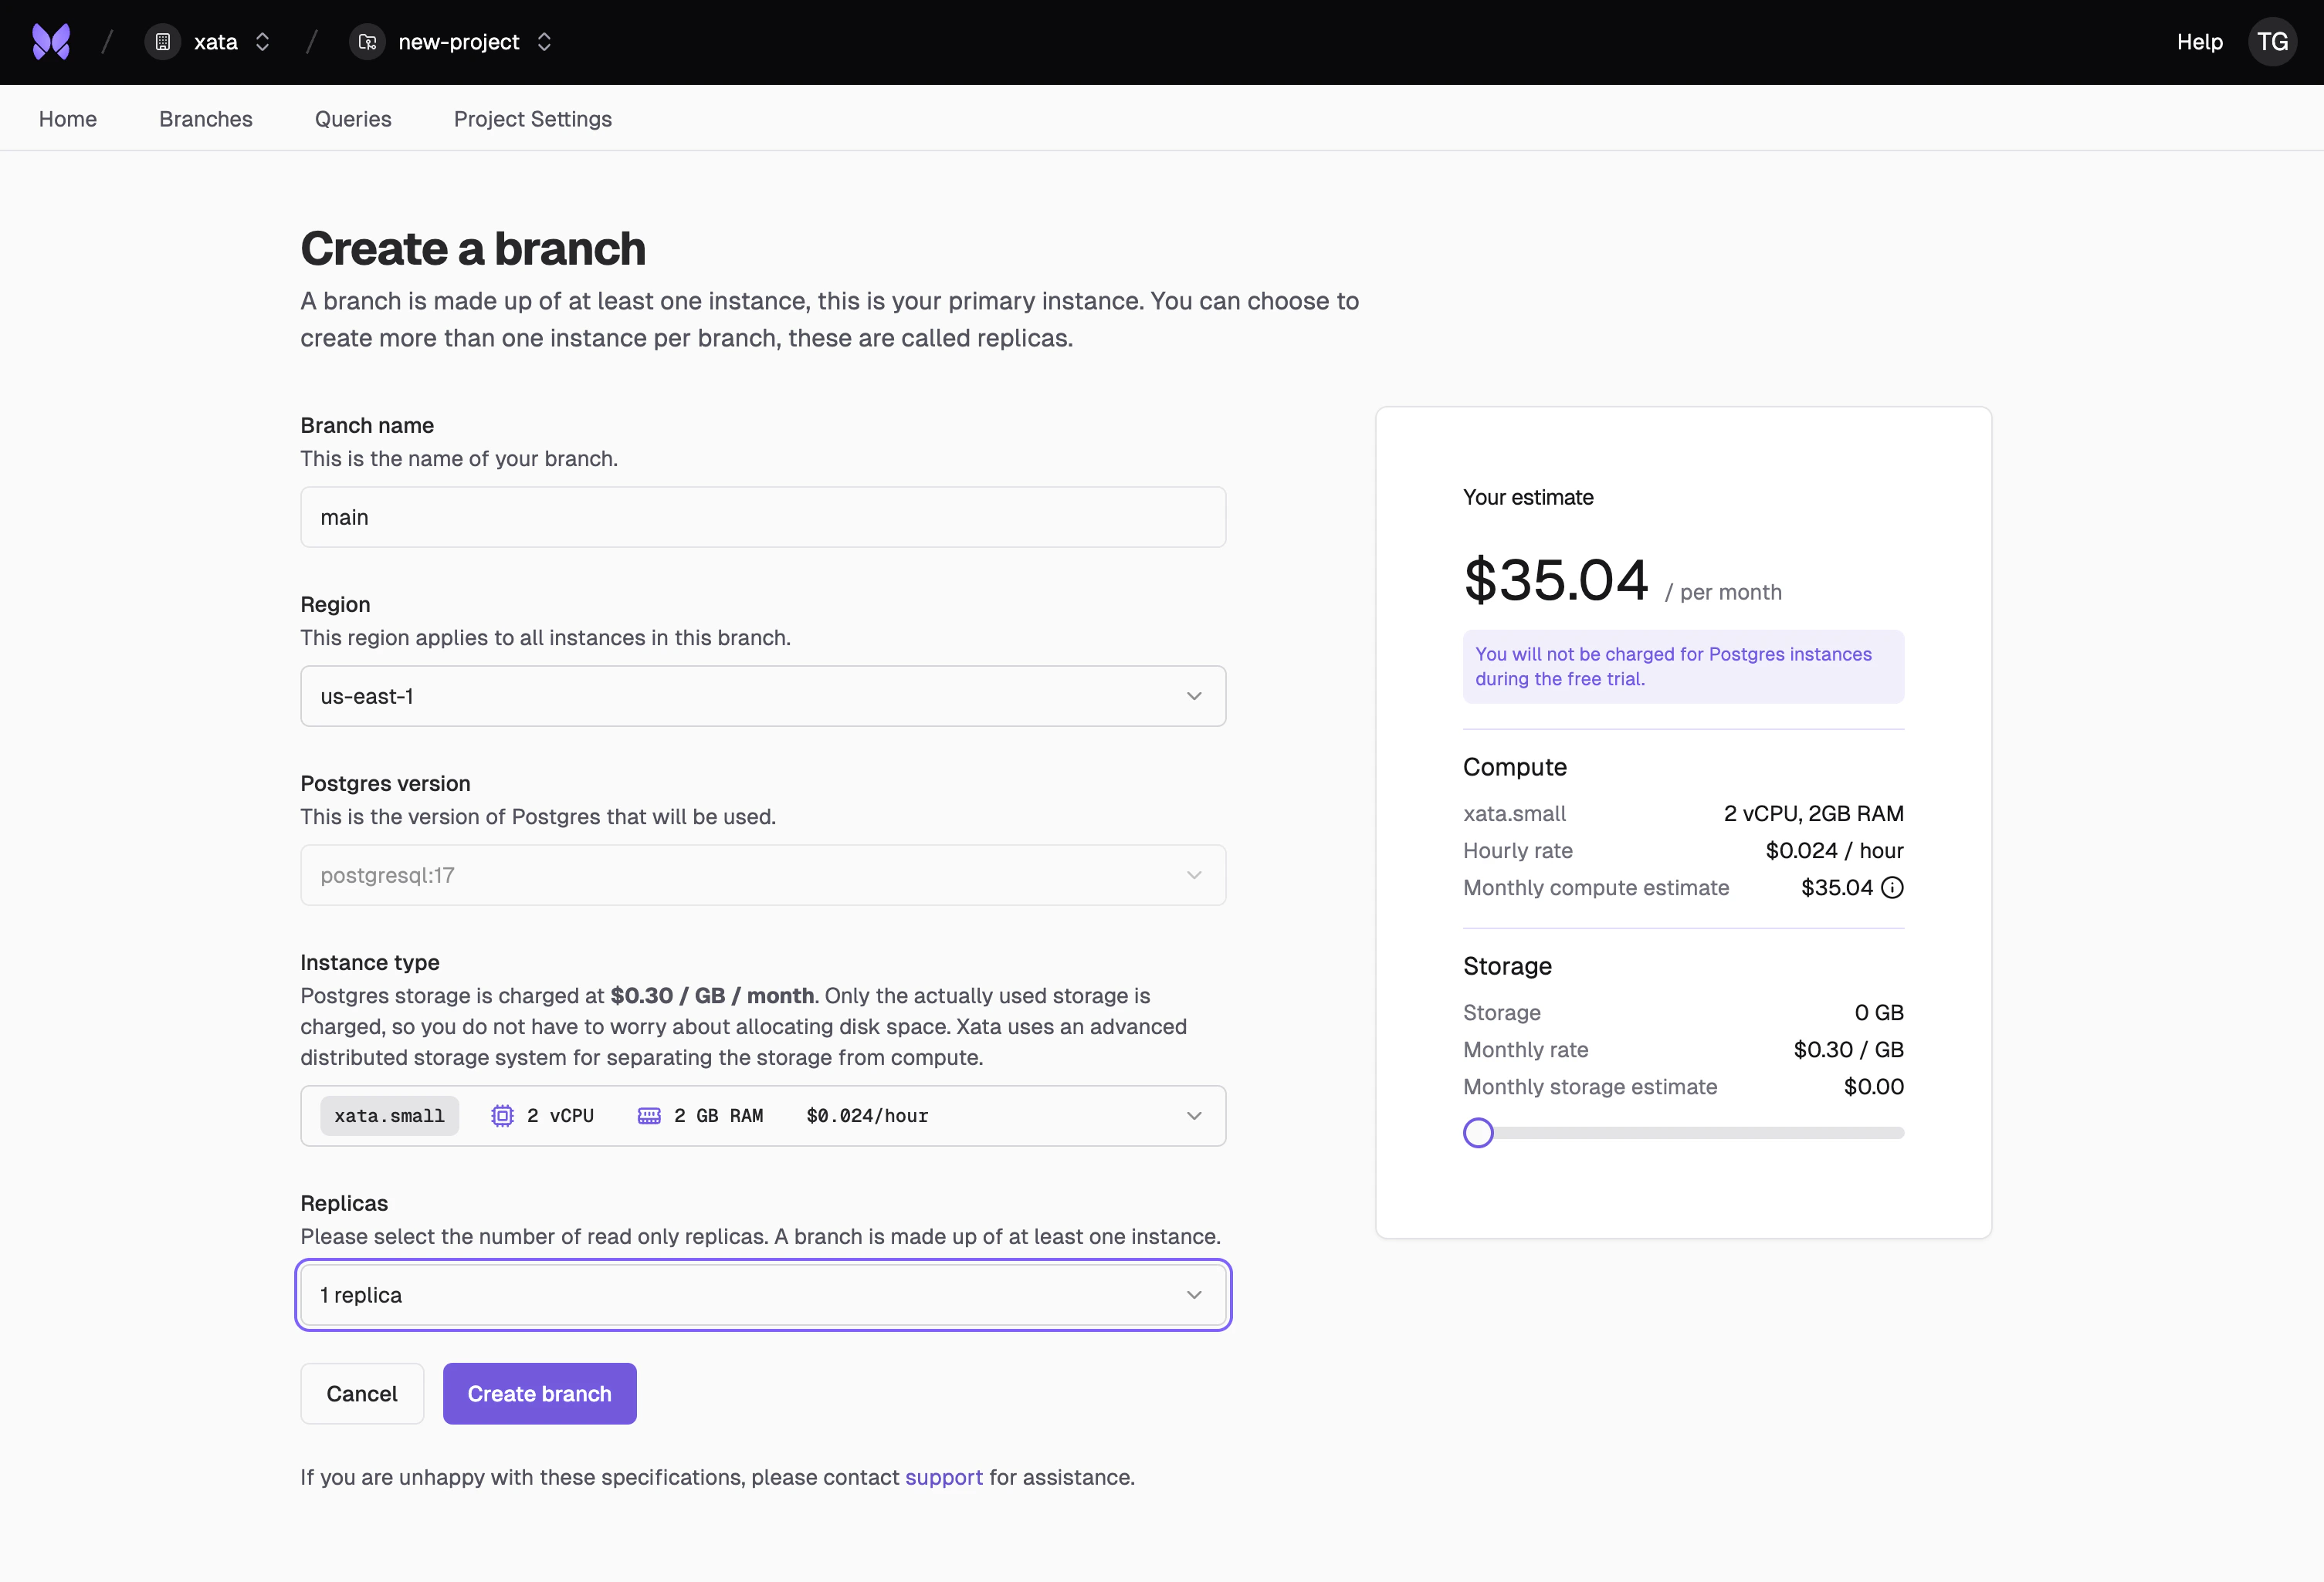Viewport: 2324px width, 1582px height.
Task: Switch to the Branches tab
Action: (205, 118)
